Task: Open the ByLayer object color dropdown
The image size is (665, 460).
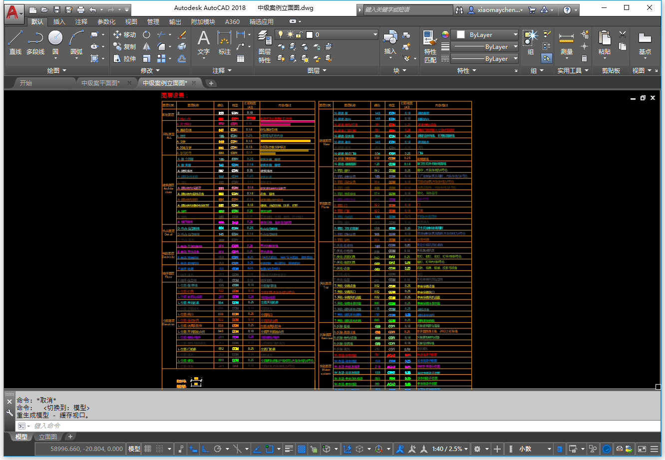Action: (x=515, y=34)
